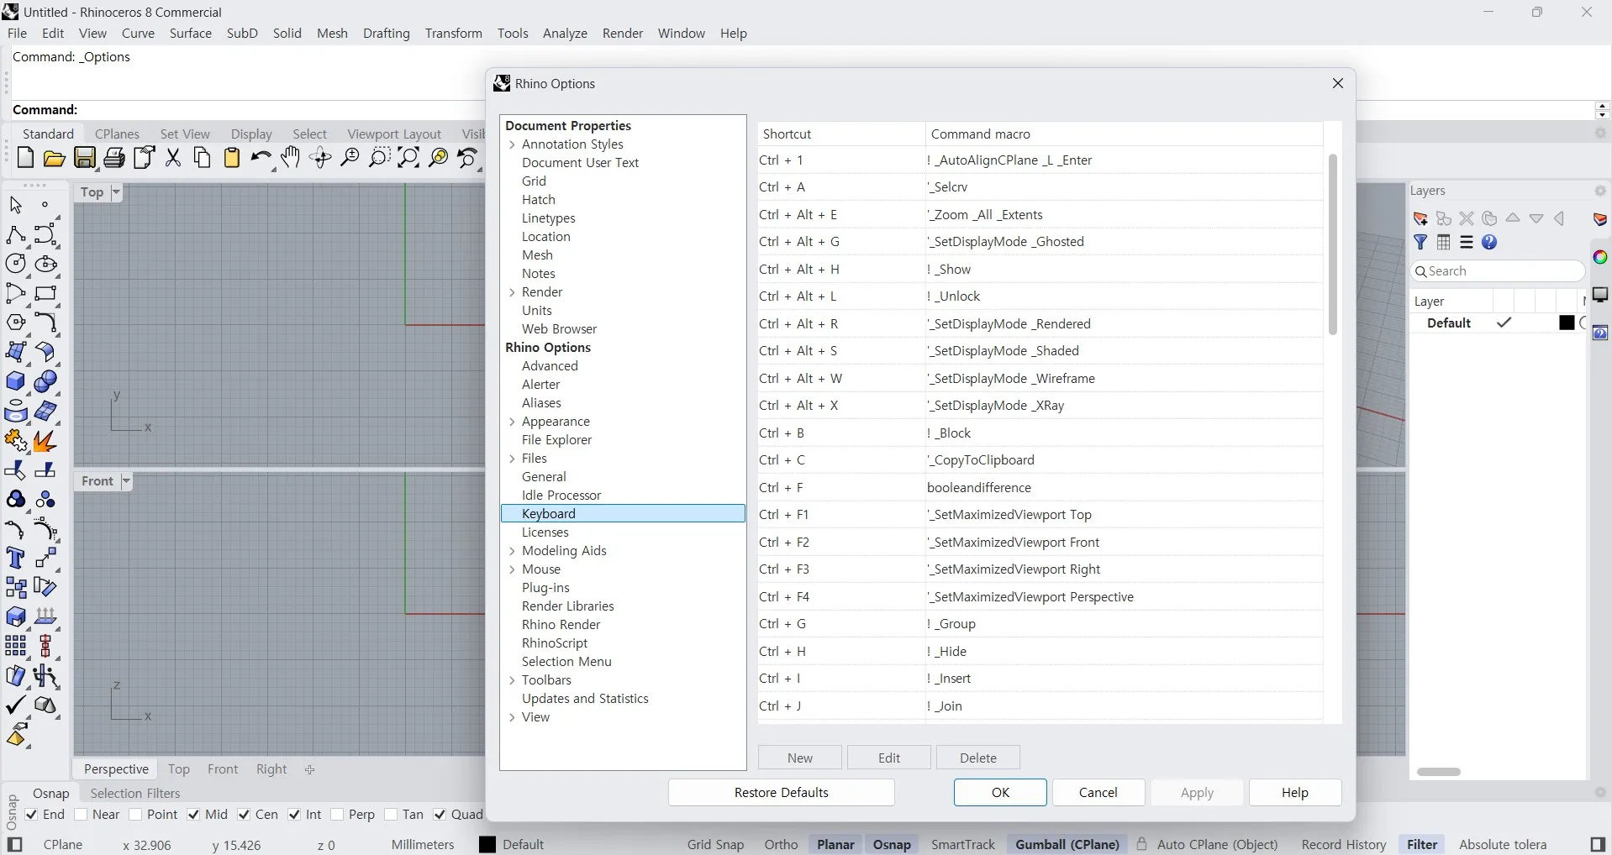Expand the Render tree node
1612x855 pixels.
point(512,292)
